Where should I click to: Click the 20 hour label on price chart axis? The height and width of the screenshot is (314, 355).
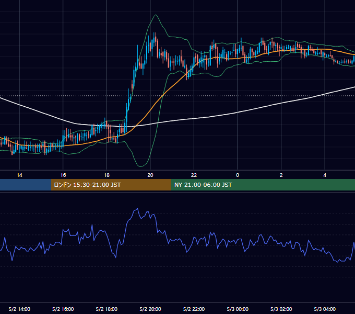tap(150, 175)
